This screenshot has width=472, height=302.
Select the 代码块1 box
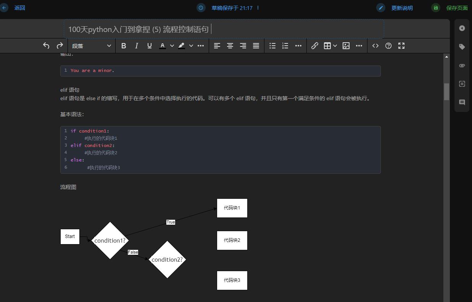coord(232,208)
